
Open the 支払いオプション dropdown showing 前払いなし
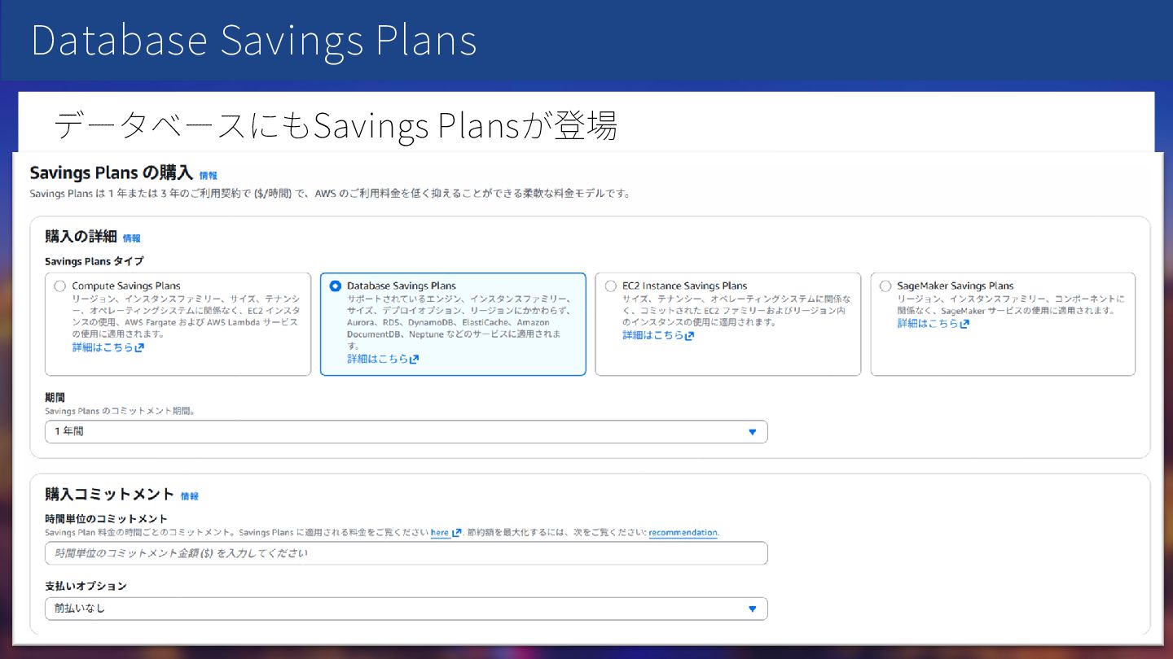click(406, 609)
